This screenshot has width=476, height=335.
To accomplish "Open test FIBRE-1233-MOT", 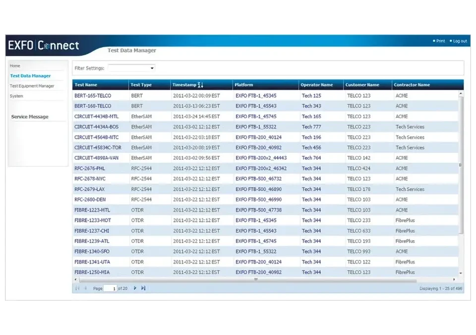I will click(x=93, y=220).
